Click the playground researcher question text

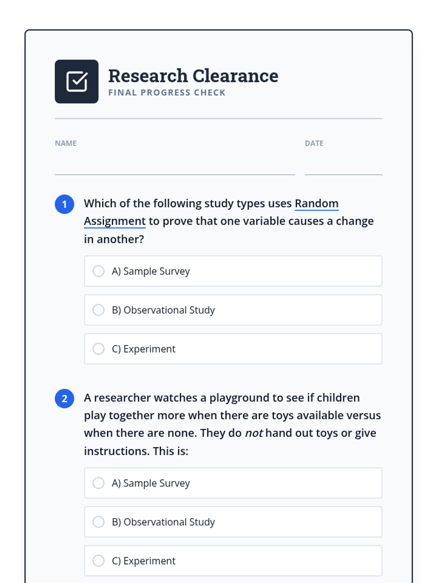[221, 415]
